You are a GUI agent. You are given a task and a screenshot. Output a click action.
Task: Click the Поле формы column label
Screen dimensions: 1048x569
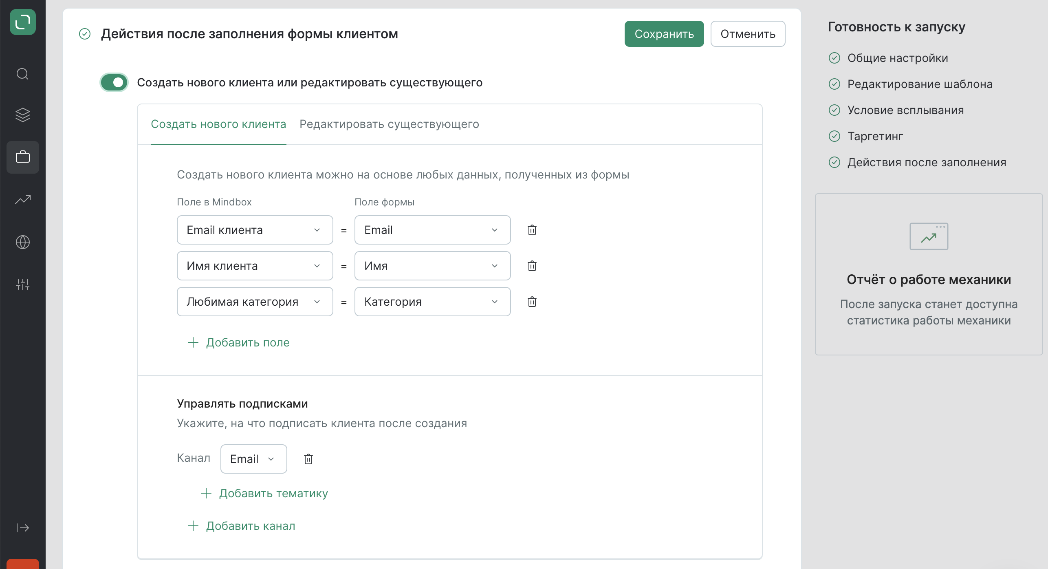(384, 202)
